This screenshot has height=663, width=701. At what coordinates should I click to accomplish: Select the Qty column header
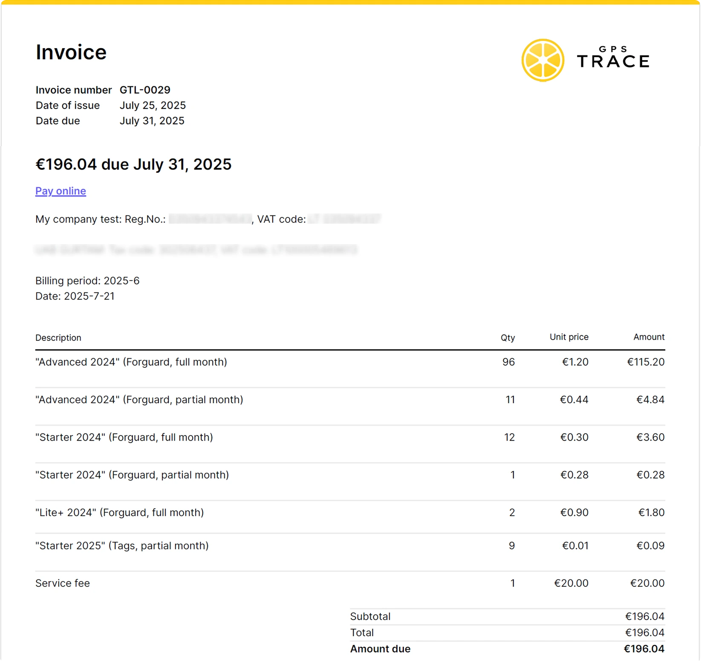point(508,337)
